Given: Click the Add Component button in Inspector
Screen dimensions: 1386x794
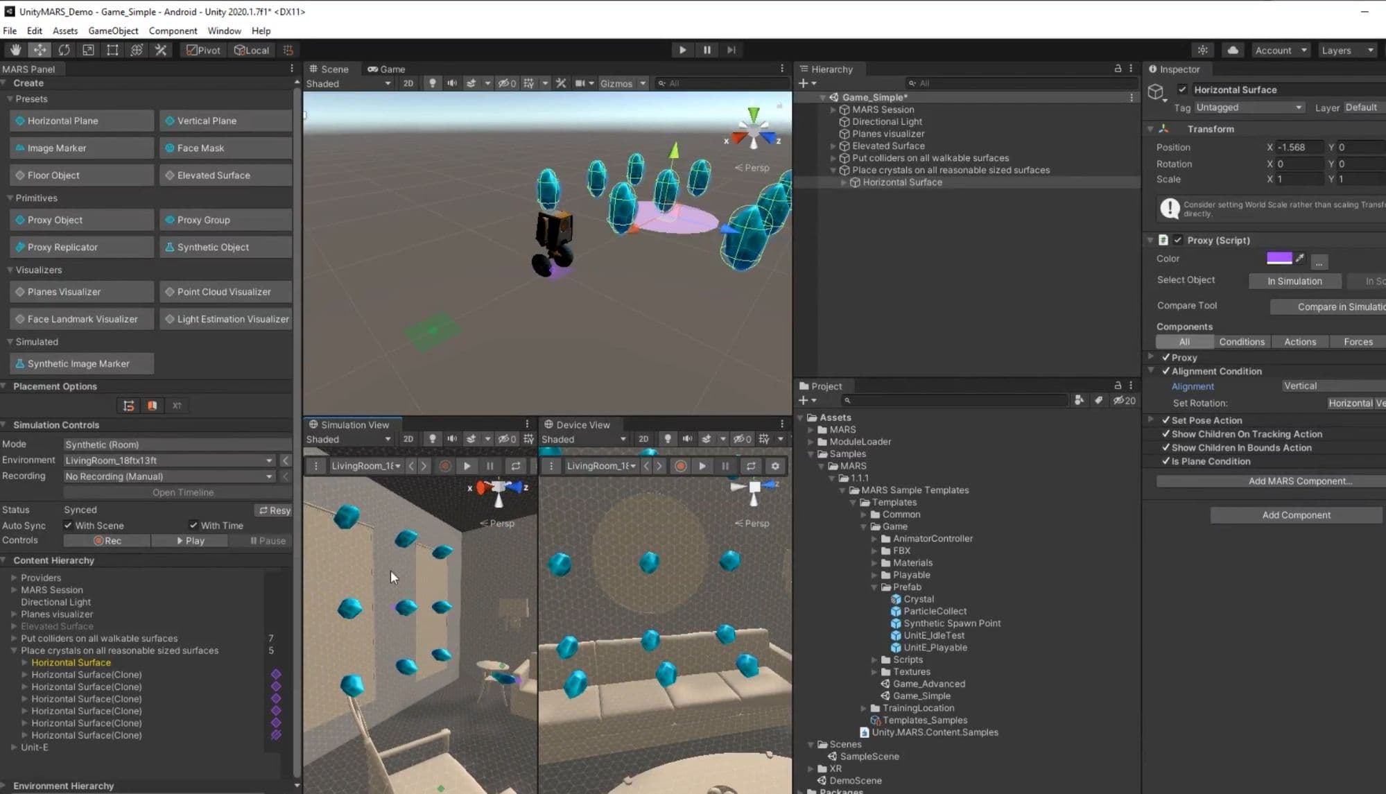Looking at the screenshot, I should [x=1296, y=515].
